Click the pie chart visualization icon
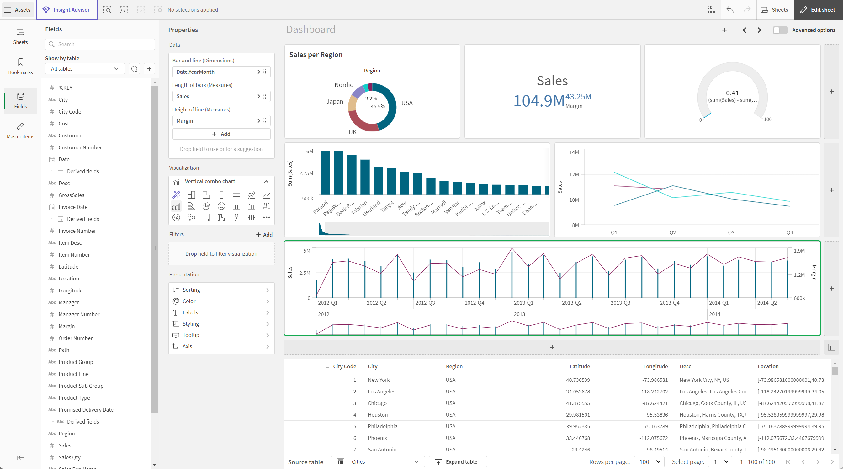 pos(205,206)
